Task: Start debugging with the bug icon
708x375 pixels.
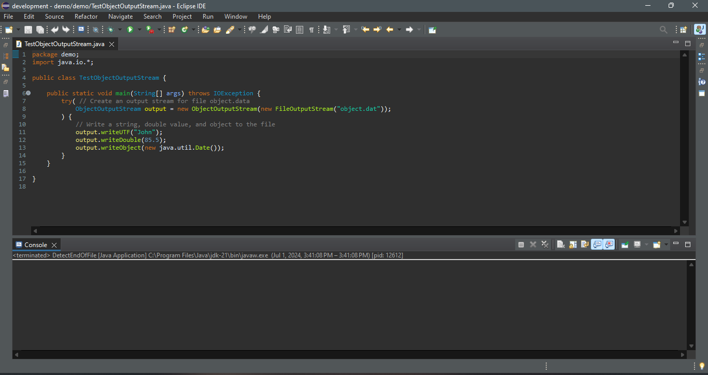Action: tap(111, 30)
